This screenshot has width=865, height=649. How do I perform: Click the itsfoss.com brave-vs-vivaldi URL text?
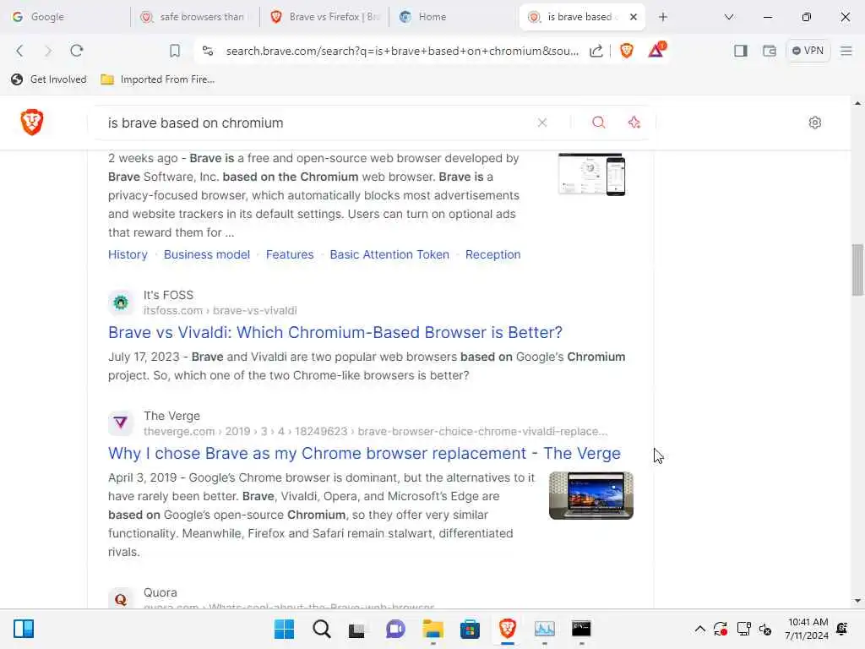pyautogui.click(x=220, y=311)
